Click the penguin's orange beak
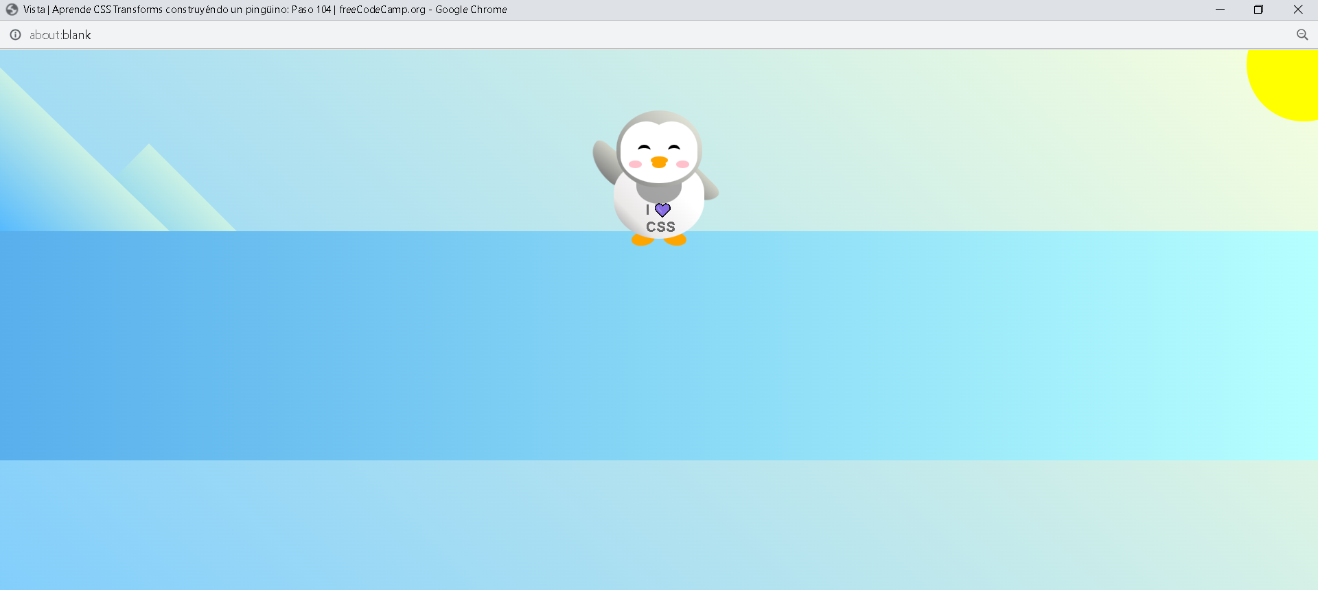1318x590 pixels. [x=659, y=162]
